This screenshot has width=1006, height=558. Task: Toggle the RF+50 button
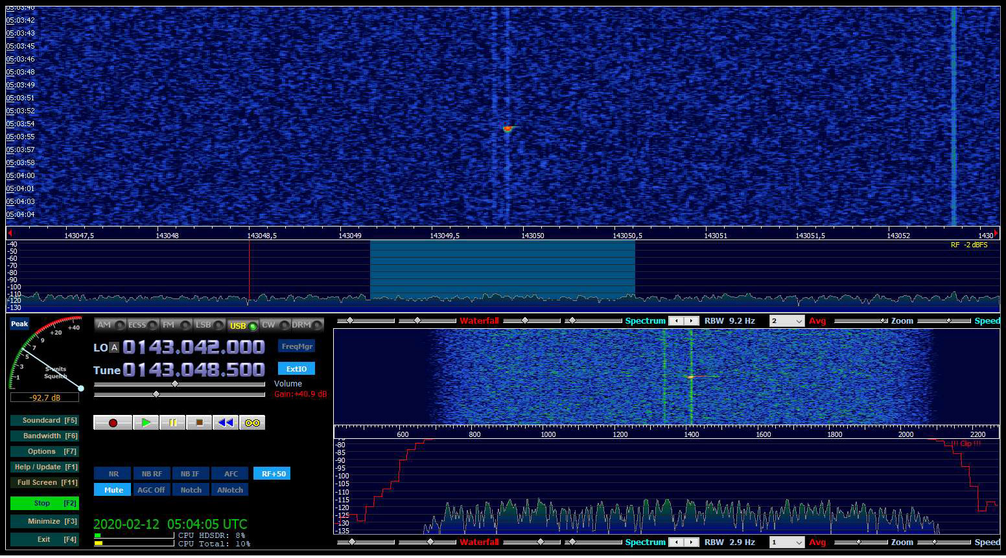coord(272,474)
